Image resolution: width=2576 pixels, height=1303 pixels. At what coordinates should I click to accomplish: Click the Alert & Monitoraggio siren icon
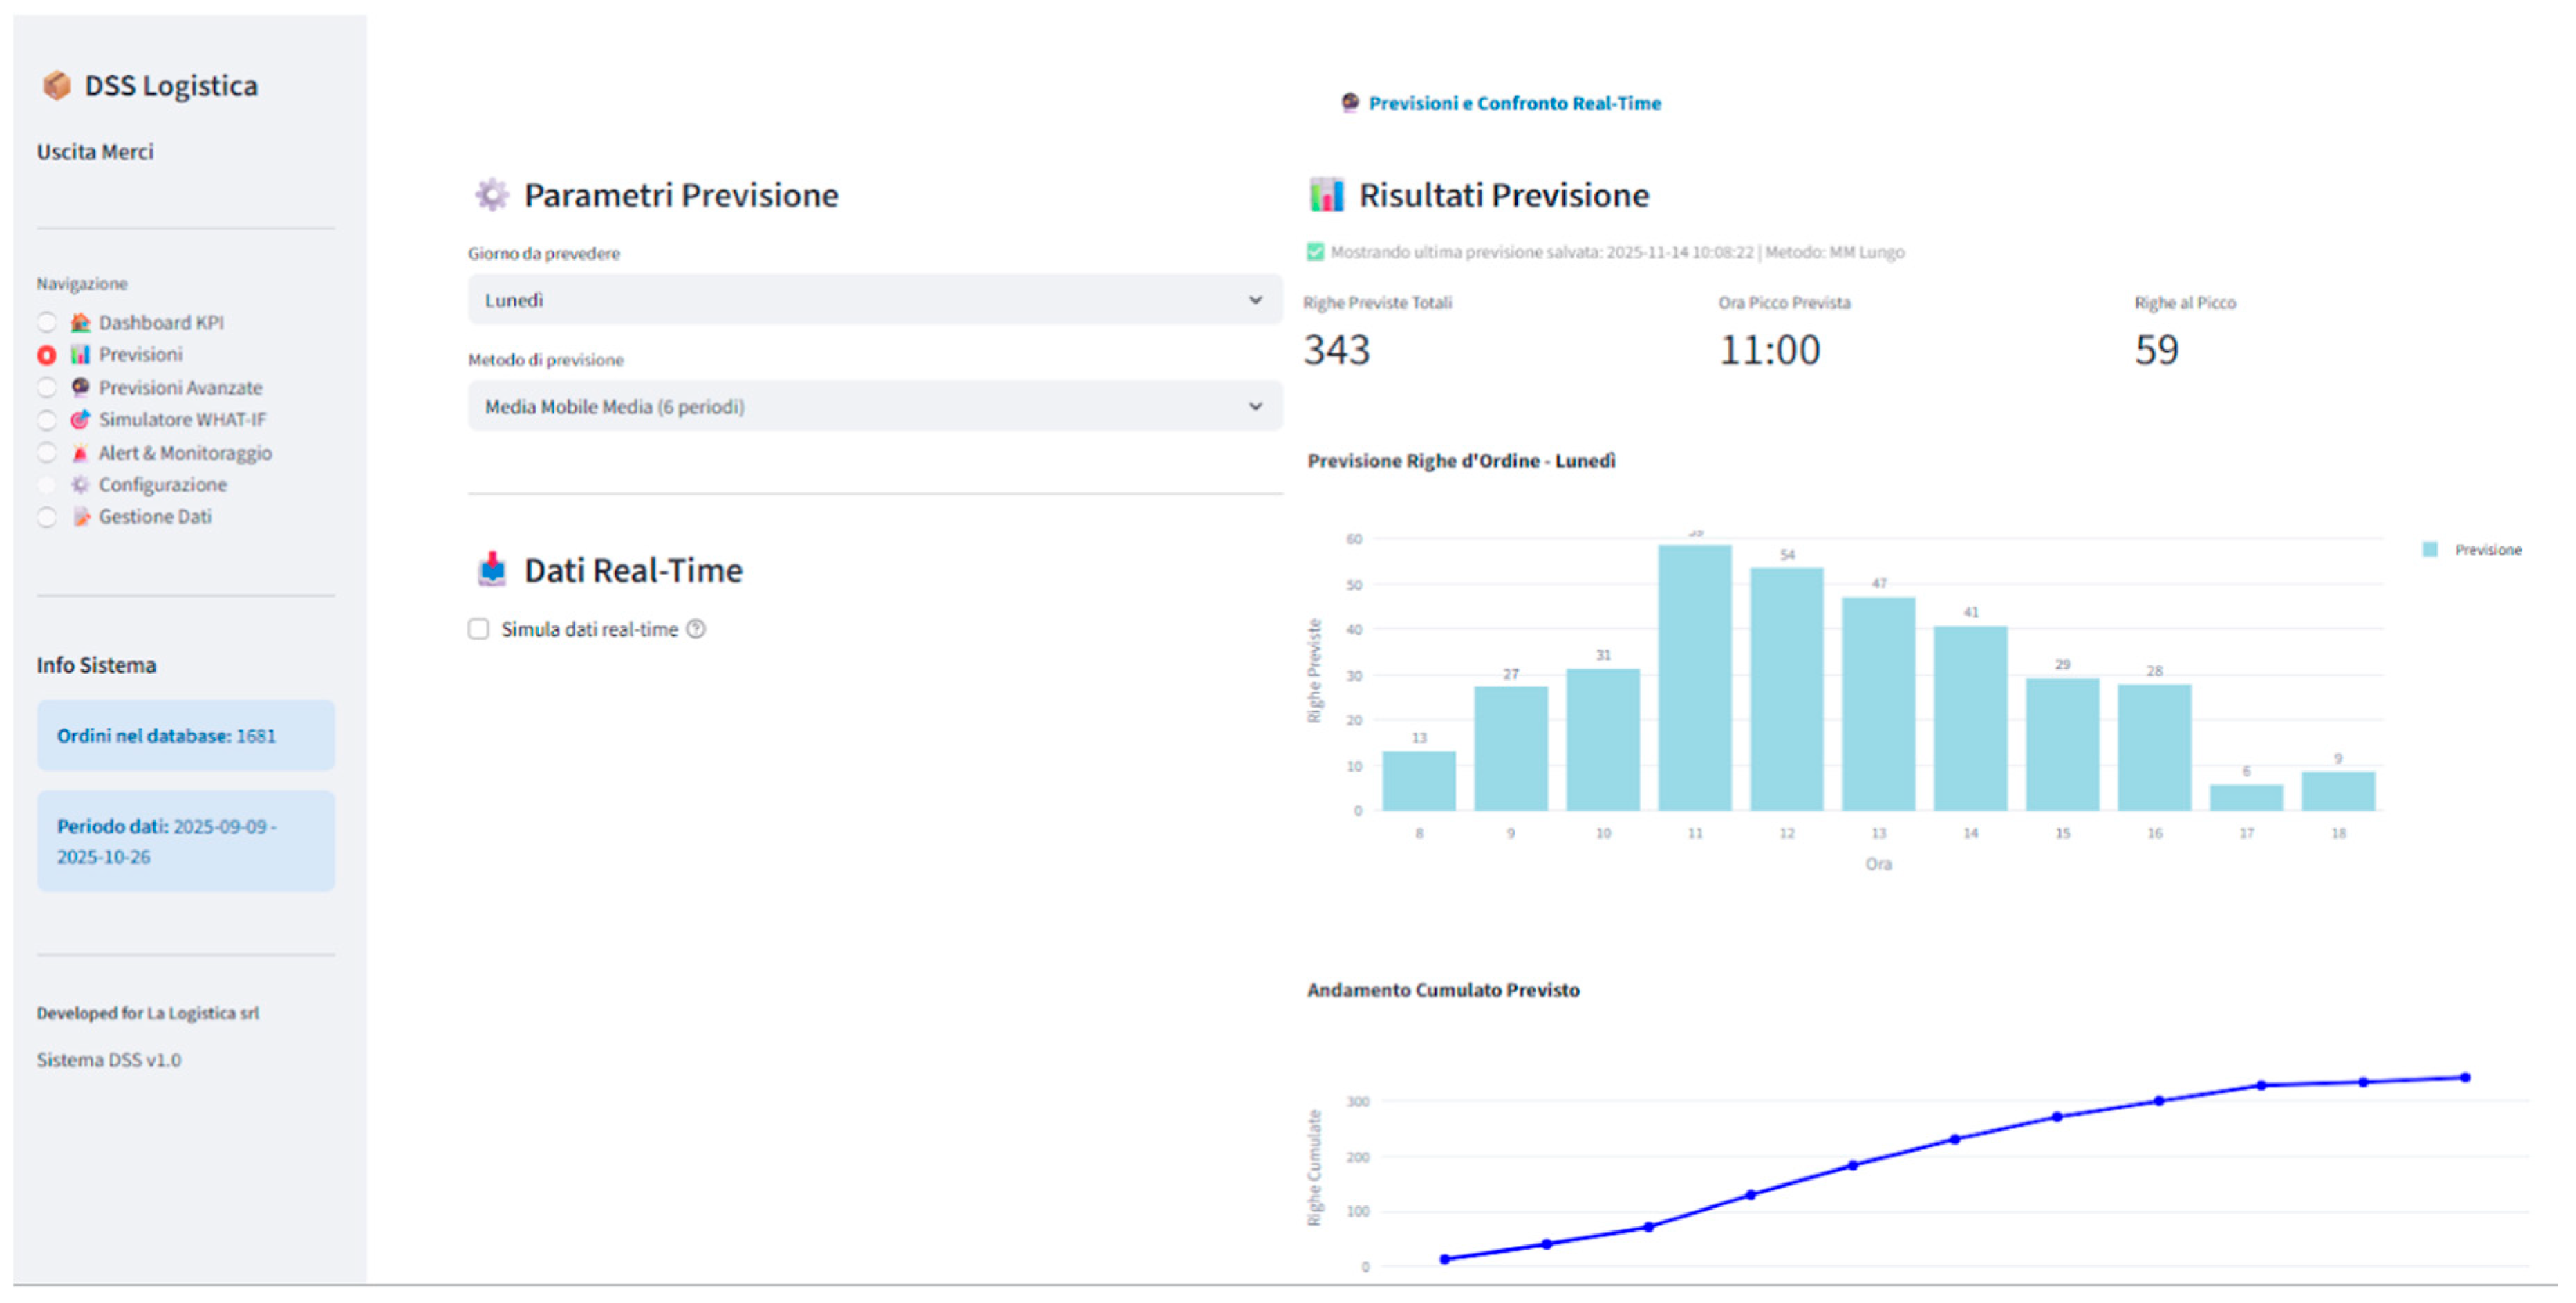[80, 453]
